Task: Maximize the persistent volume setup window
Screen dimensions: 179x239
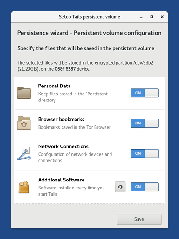Action: [151, 17]
